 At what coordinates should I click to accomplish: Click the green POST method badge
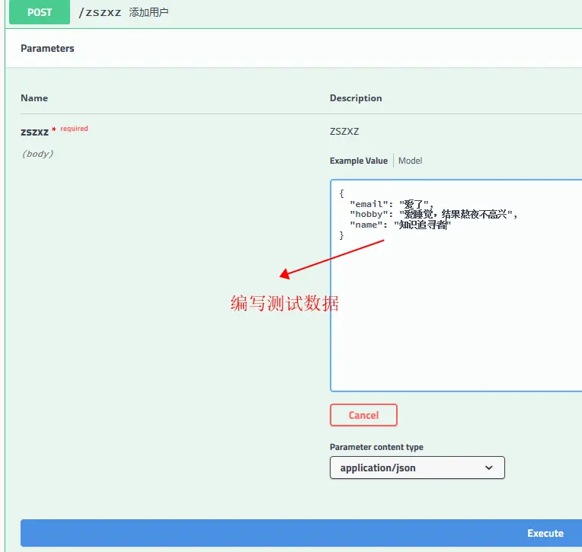pos(40,12)
